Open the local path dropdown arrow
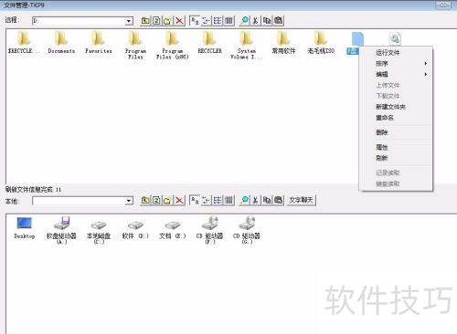The height and width of the screenshot is (334, 457). tap(129, 201)
